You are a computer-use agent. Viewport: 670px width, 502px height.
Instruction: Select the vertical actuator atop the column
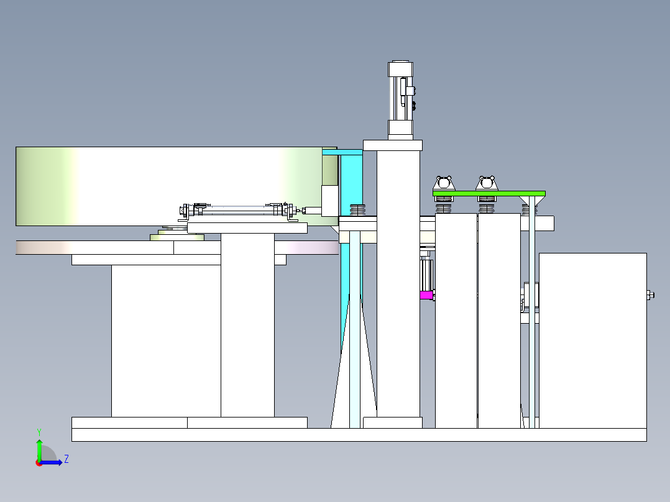click(401, 100)
